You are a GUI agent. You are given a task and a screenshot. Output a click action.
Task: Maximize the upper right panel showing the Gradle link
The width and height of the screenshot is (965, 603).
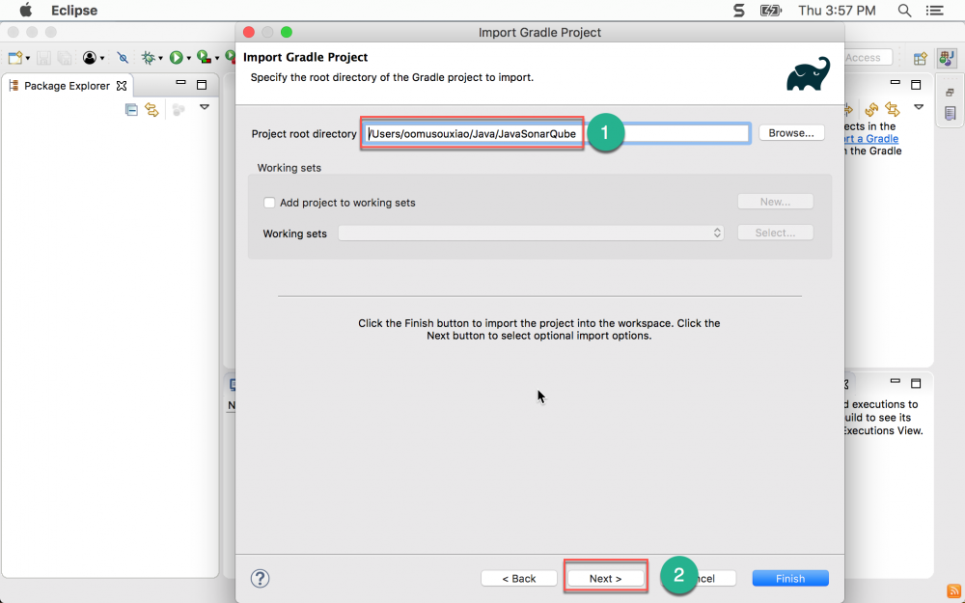click(x=916, y=85)
